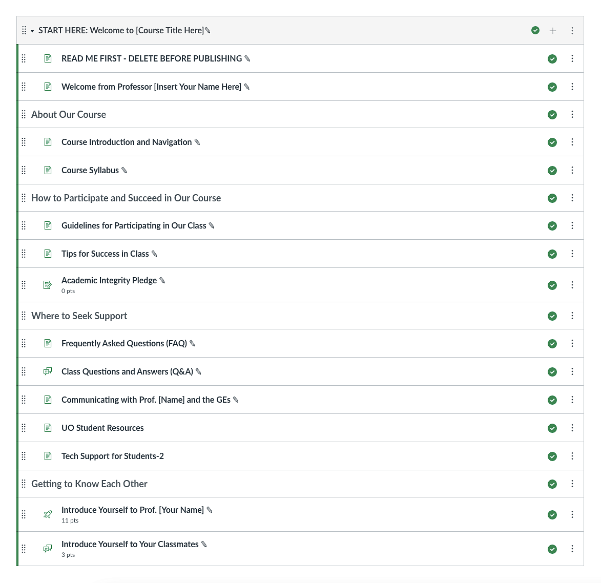Viewport: 601px width, 583px height.
Task: Click the page icon beside Frequently Asked Questions
Action: [x=48, y=343]
